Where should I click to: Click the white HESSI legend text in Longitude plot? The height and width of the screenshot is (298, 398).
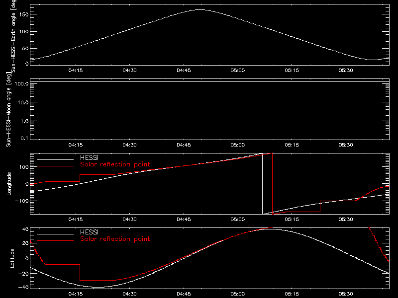(x=90, y=158)
